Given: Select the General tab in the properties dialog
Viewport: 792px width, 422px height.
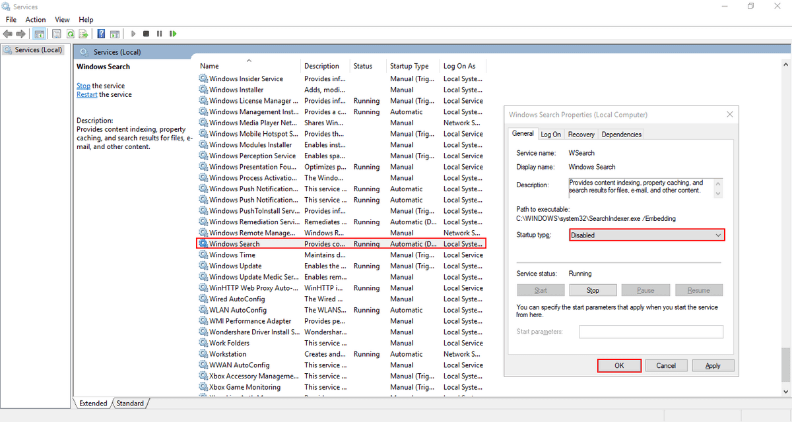Looking at the screenshot, I should point(523,133).
